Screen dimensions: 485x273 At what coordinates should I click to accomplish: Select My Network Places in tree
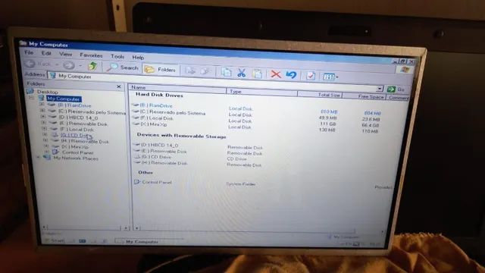pos(76,158)
